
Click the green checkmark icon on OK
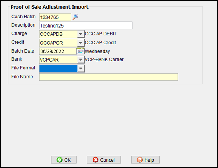tap(60, 160)
